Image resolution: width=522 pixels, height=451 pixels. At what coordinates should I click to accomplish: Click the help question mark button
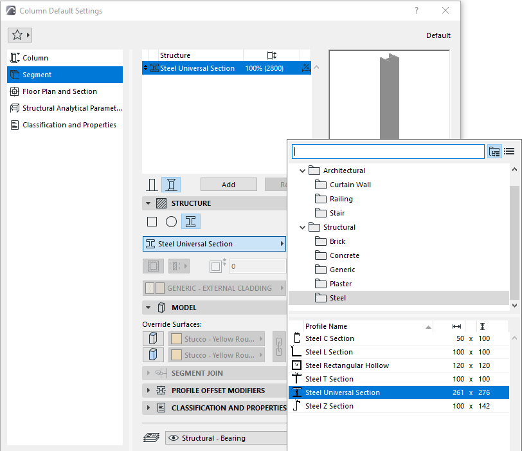point(417,11)
